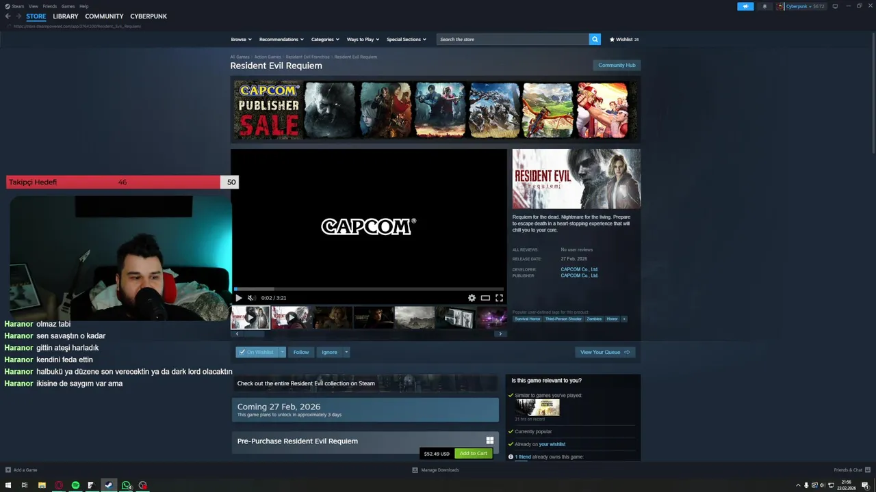876x492 pixels.
Task: Switch to the COMMUNITY tab
Action: click(104, 16)
